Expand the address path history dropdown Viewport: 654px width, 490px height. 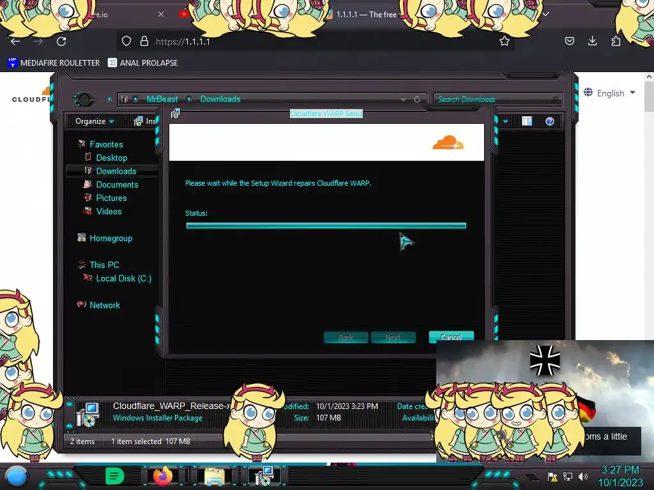tap(403, 99)
